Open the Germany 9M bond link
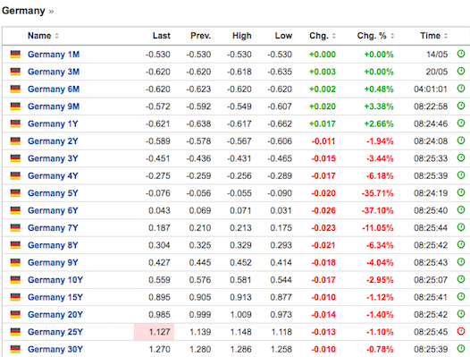The image size is (470, 357). pos(54,106)
